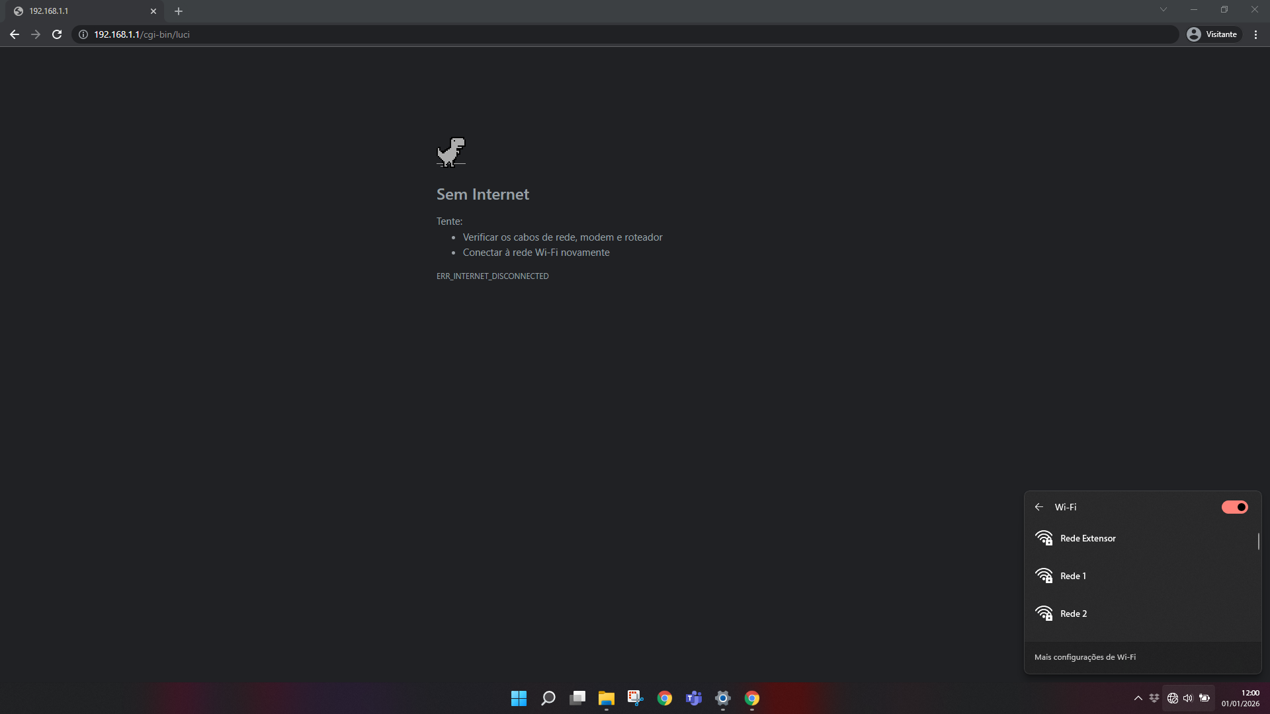Open Microsoft Teams from taskbar
Viewport: 1270px width, 714px height.
click(x=693, y=698)
